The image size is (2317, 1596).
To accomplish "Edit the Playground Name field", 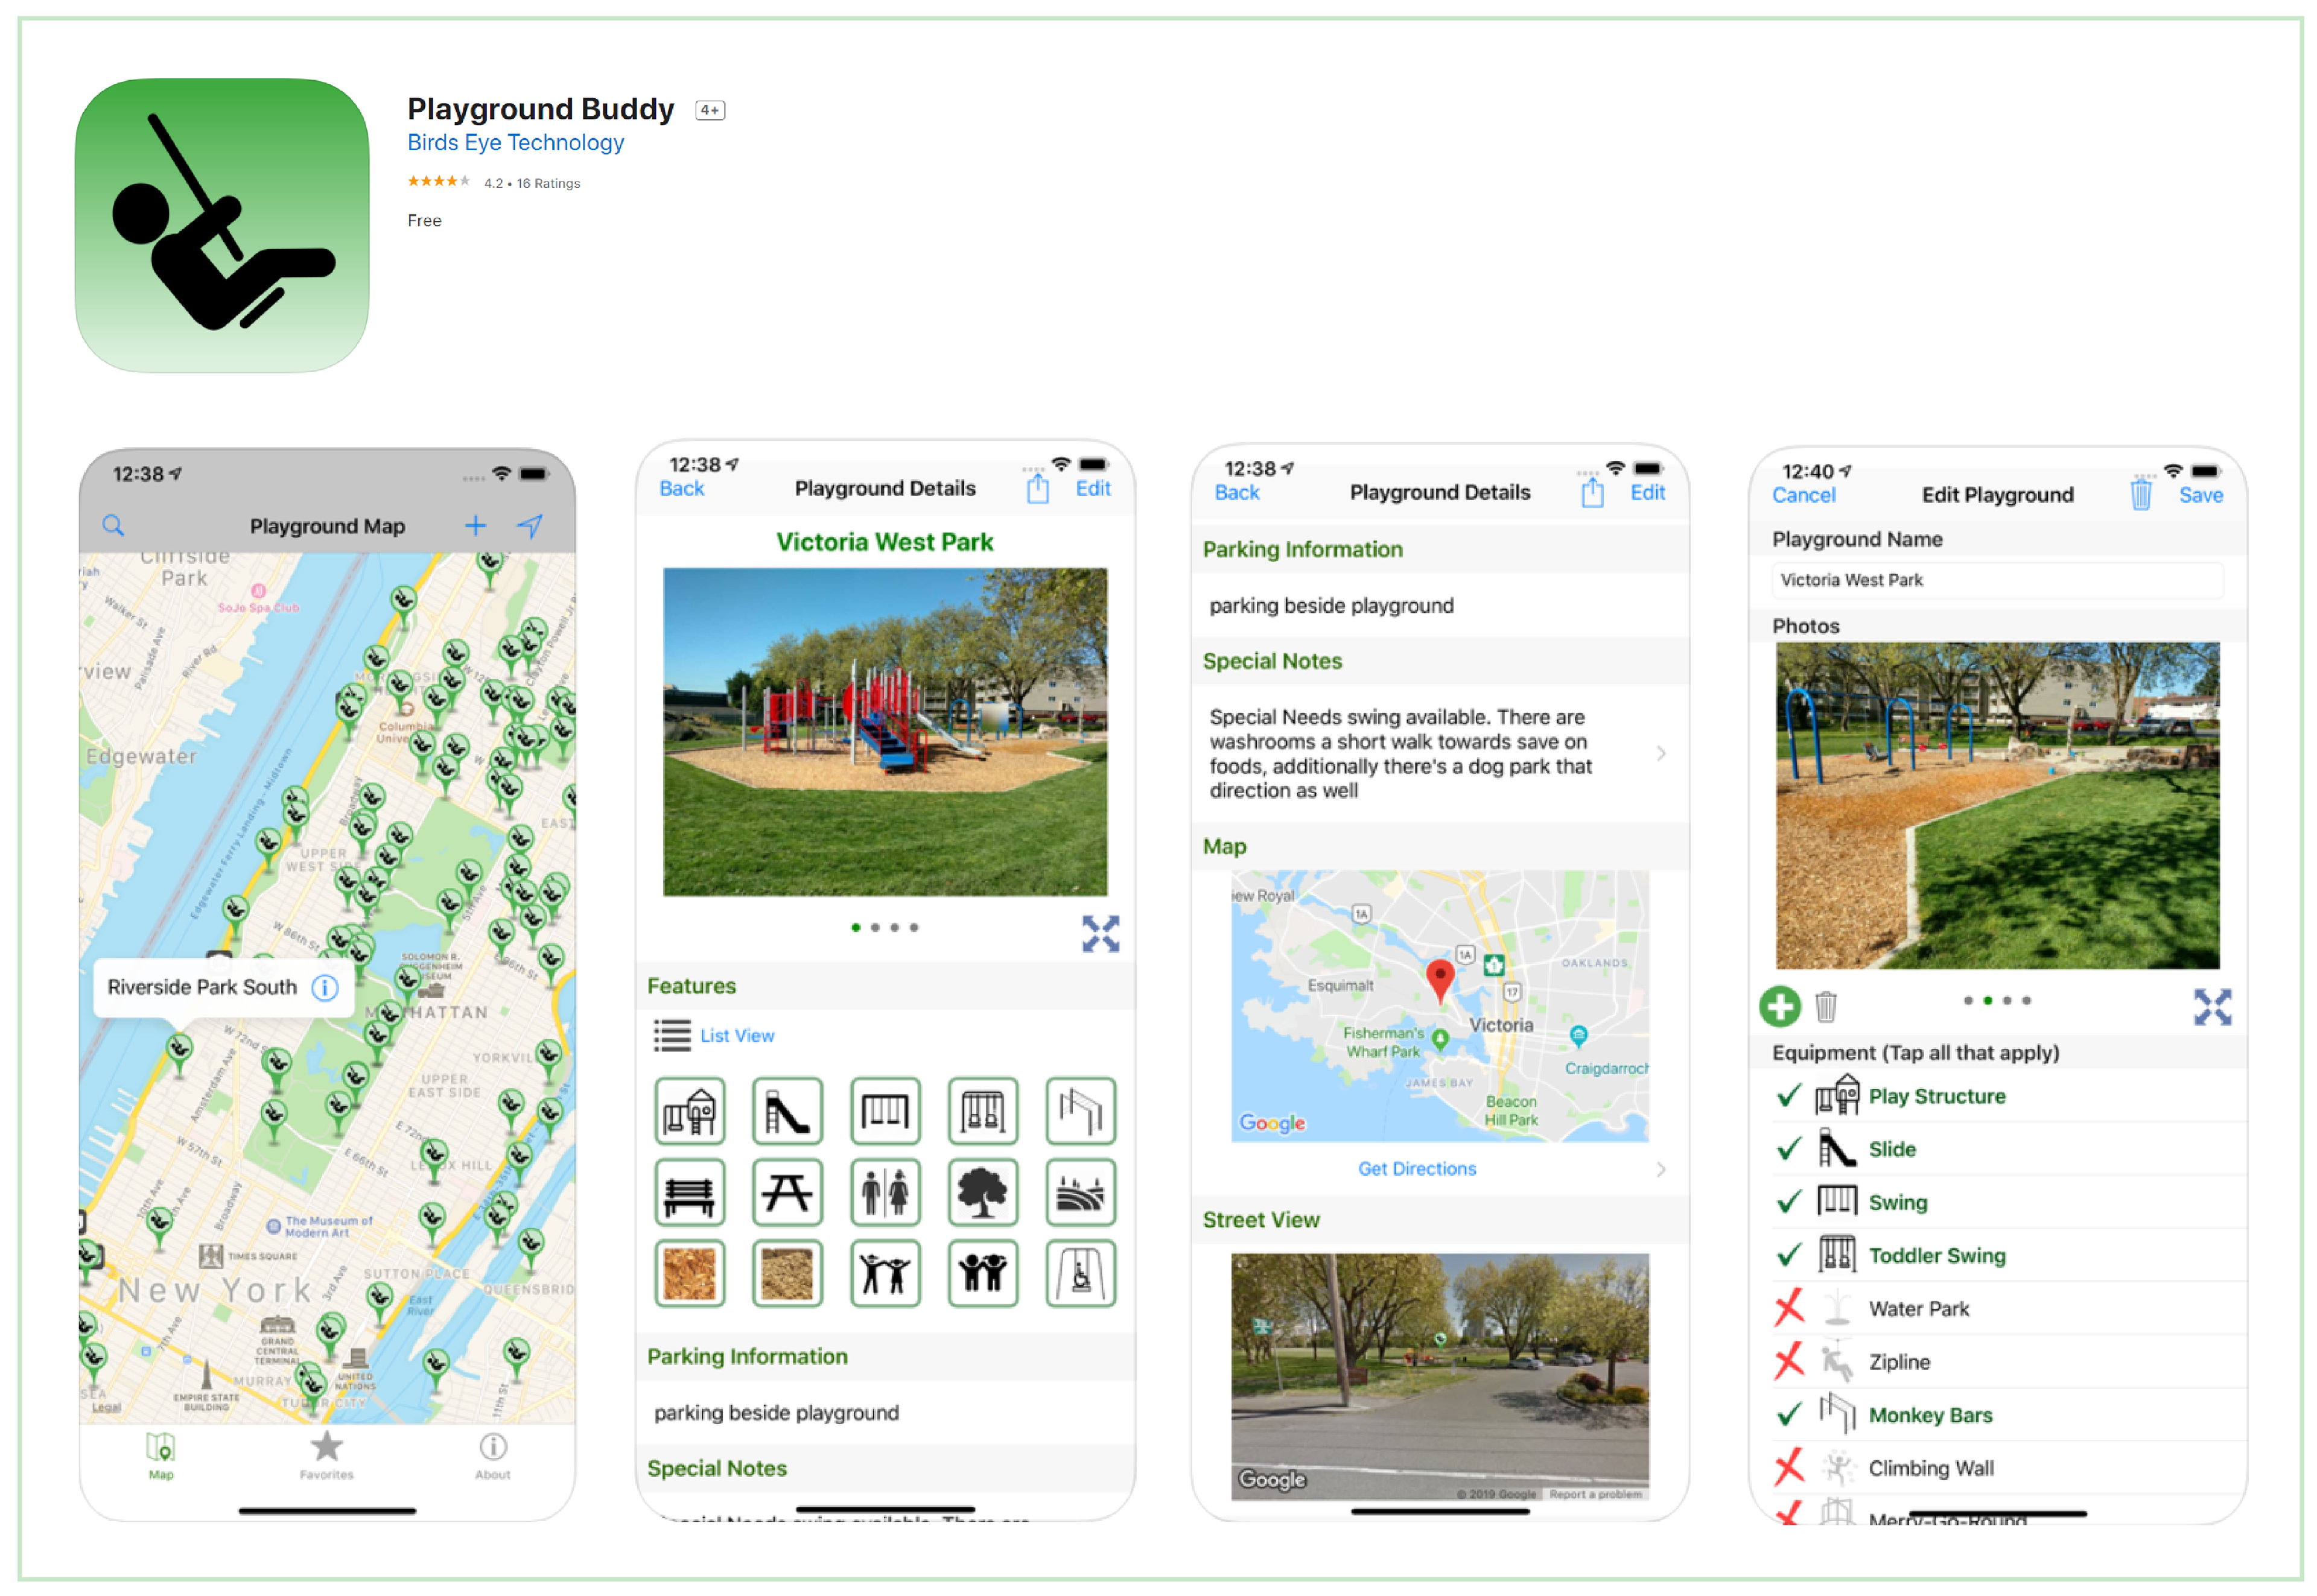I will 1998,581.
